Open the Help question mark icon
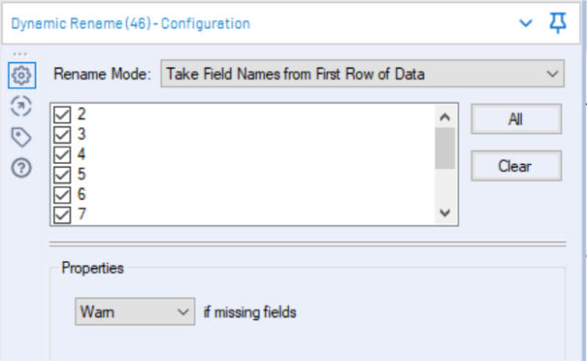Screen dimensions: 587x361 click(x=21, y=168)
